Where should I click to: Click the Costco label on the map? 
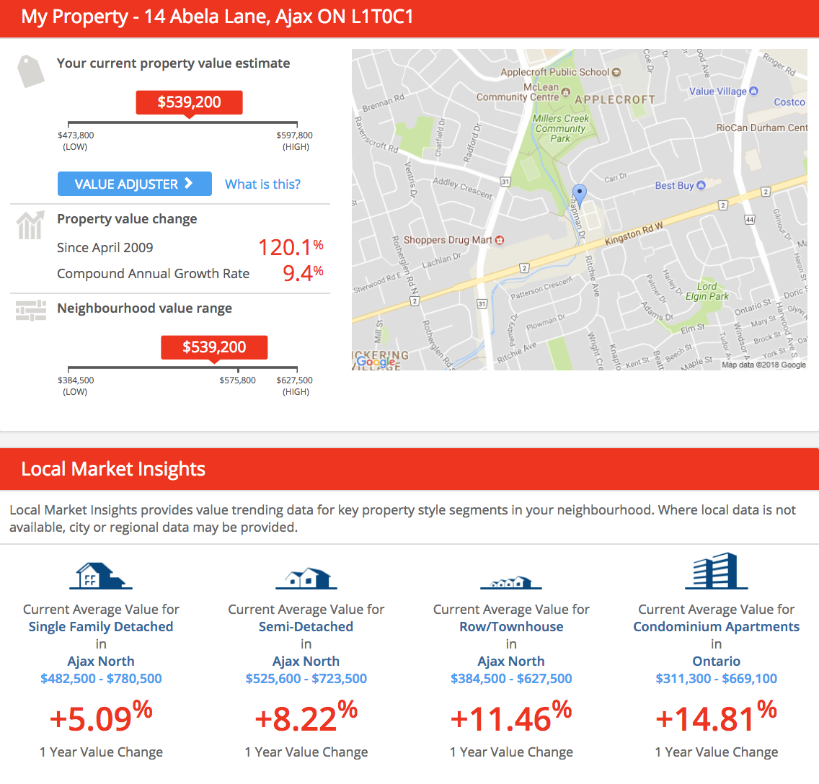(x=789, y=102)
